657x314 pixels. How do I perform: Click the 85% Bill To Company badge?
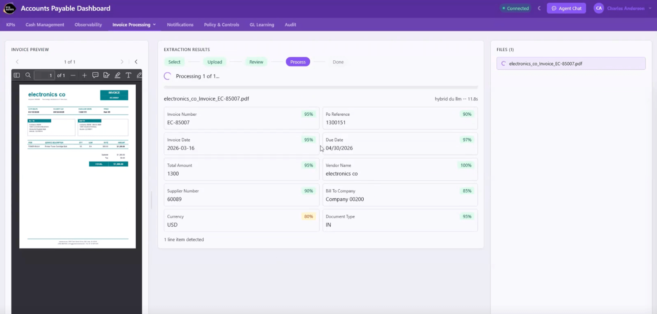[467, 191]
